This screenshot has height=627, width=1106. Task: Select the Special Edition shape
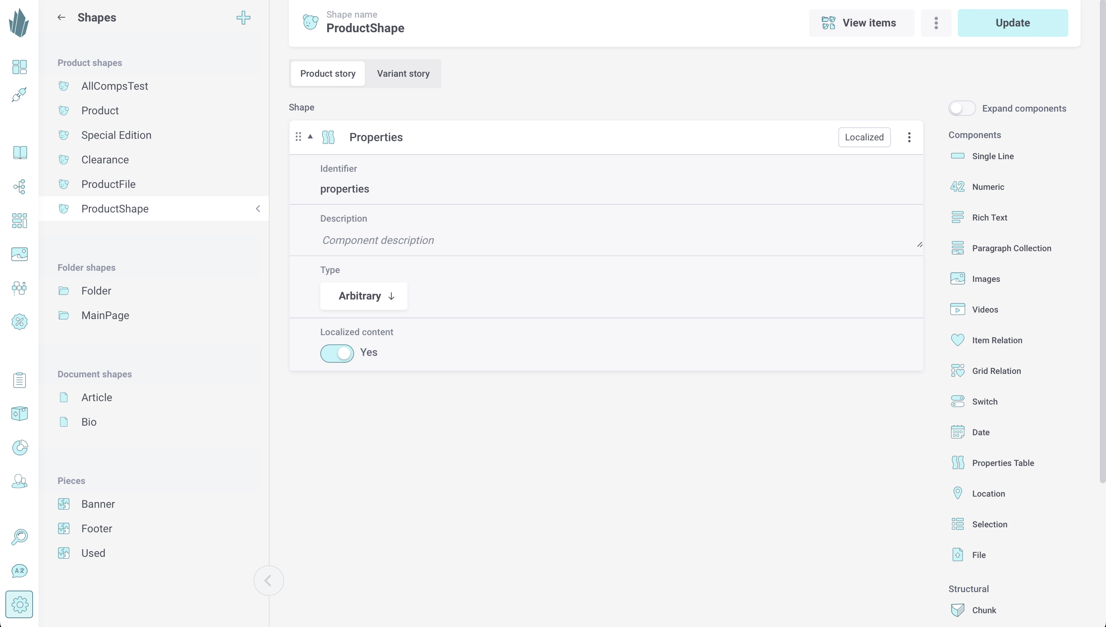[x=154, y=135]
